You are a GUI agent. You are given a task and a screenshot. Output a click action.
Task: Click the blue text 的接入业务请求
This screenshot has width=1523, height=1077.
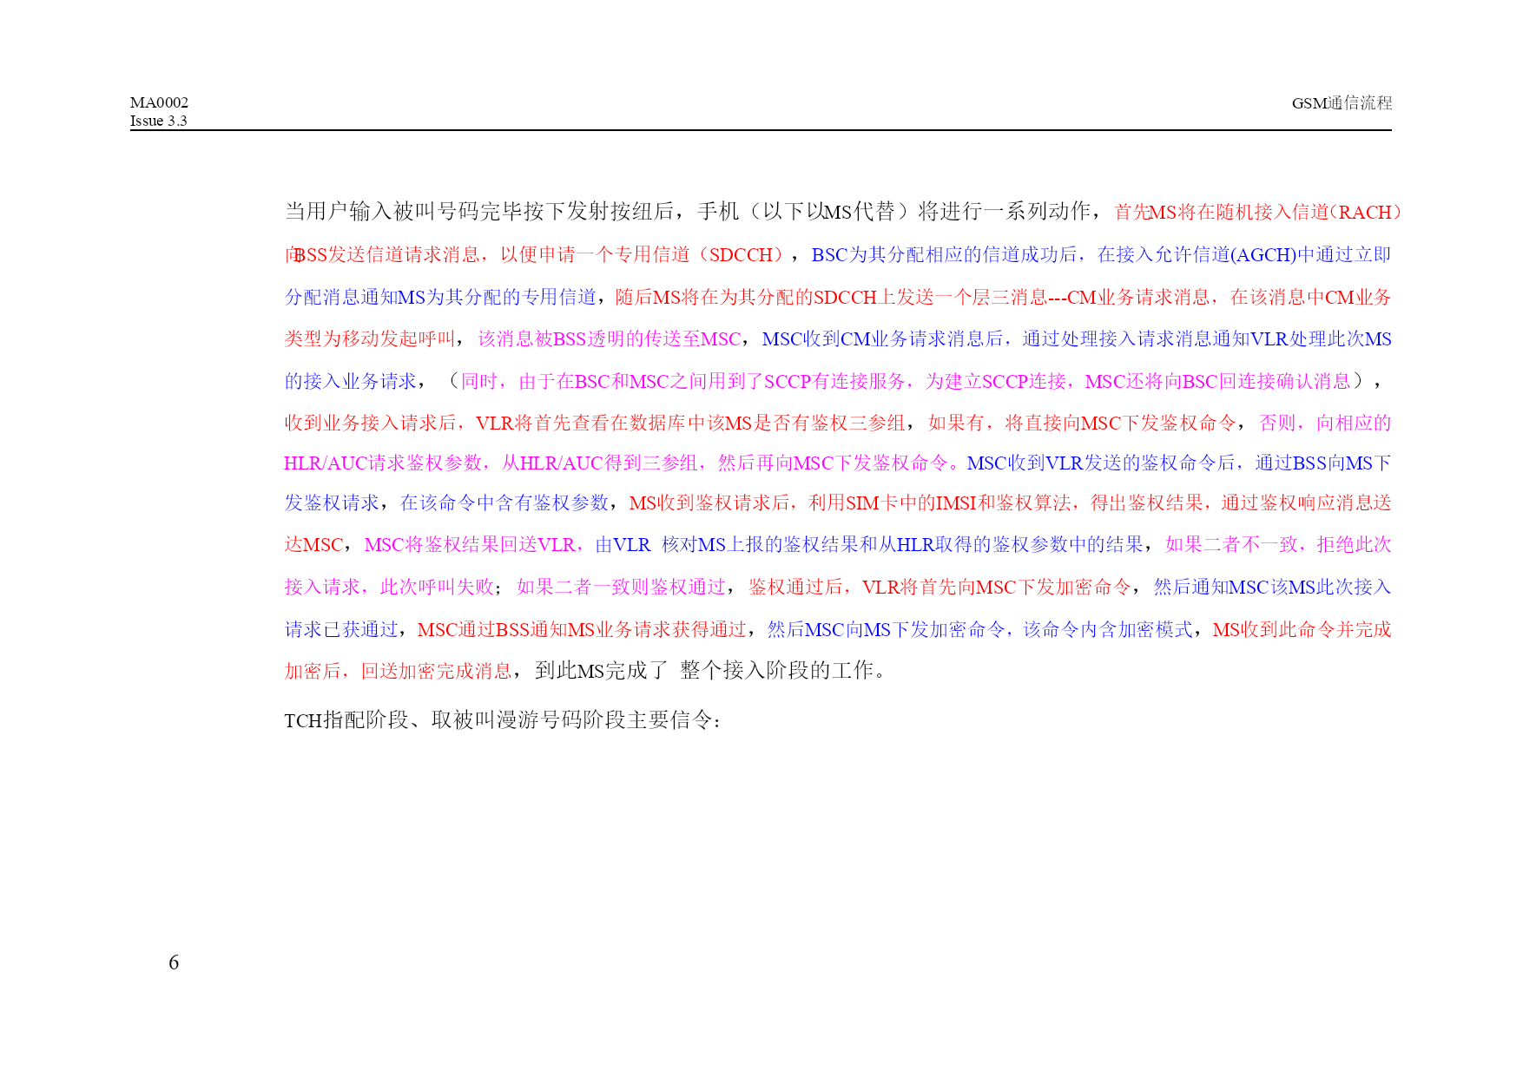pos(351,381)
